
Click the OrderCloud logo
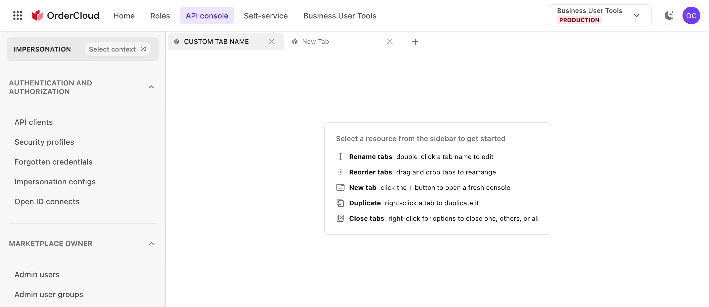tap(66, 15)
